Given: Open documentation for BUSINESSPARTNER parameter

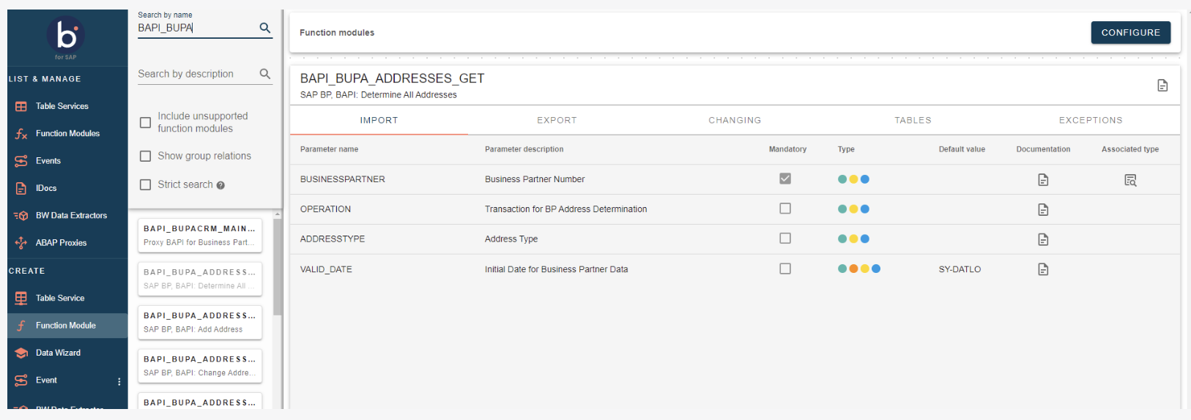Looking at the screenshot, I should coord(1043,180).
